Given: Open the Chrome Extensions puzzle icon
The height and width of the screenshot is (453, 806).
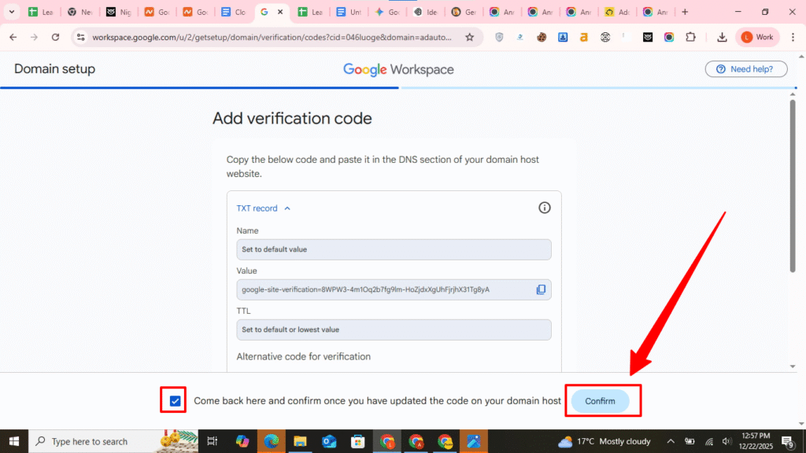Looking at the screenshot, I should point(690,37).
